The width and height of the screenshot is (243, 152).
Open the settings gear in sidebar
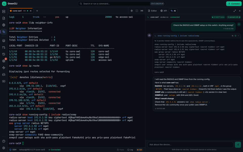pos(4,148)
